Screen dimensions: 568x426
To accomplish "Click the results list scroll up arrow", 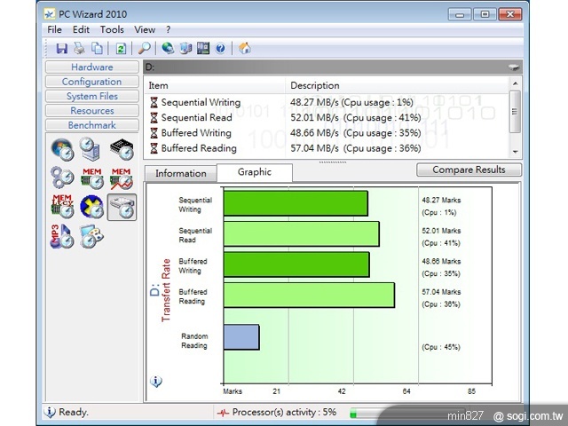I will coord(515,83).
